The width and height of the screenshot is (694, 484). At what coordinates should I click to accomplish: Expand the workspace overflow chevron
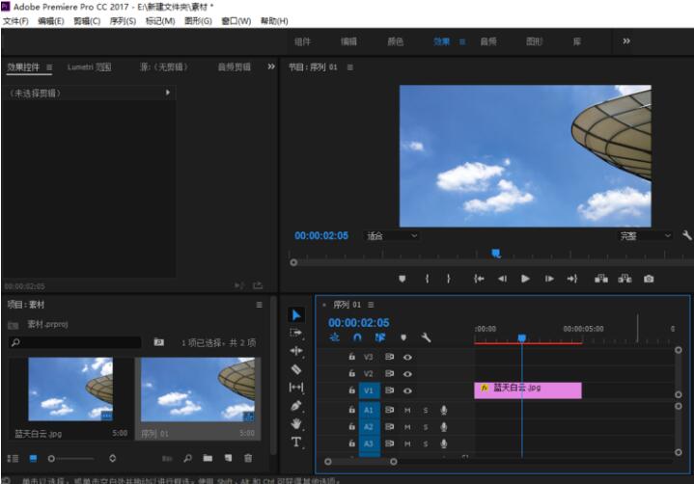click(625, 41)
